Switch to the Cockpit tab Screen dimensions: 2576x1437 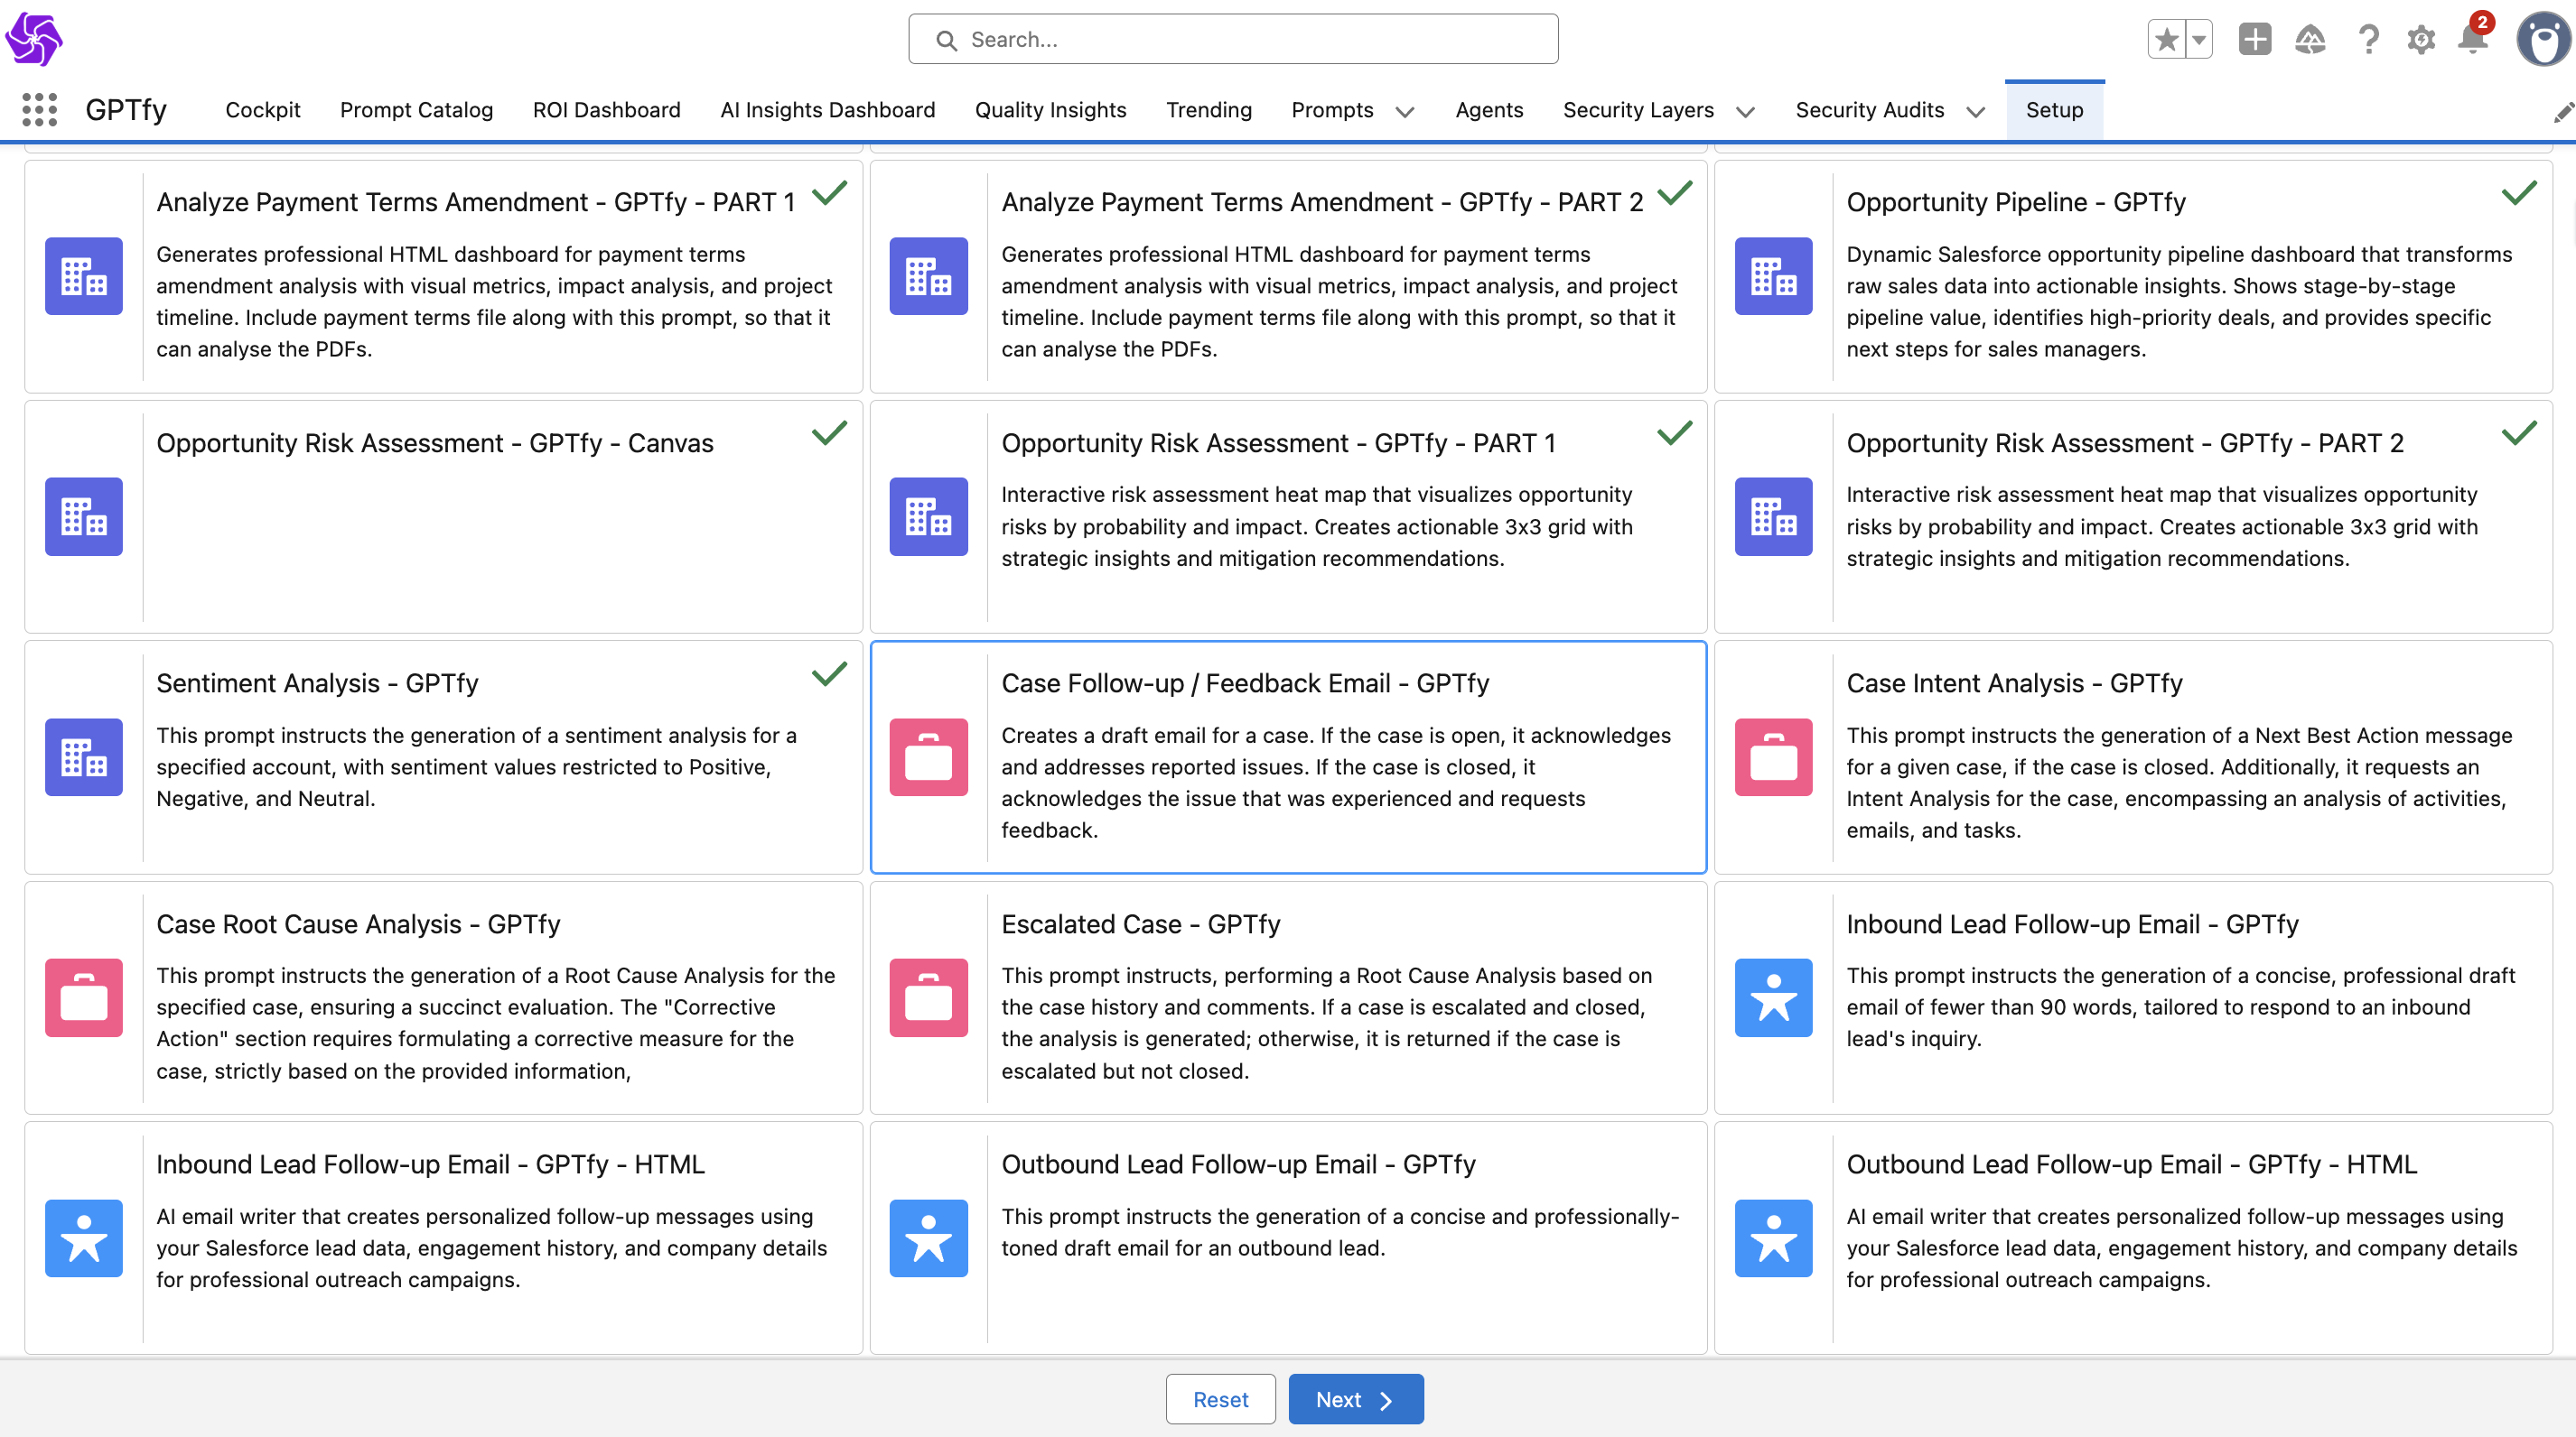(262, 110)
